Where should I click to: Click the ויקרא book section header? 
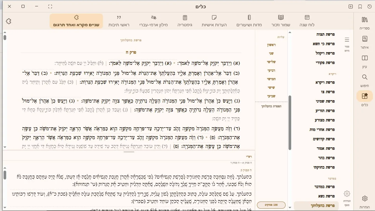point(332,74)
